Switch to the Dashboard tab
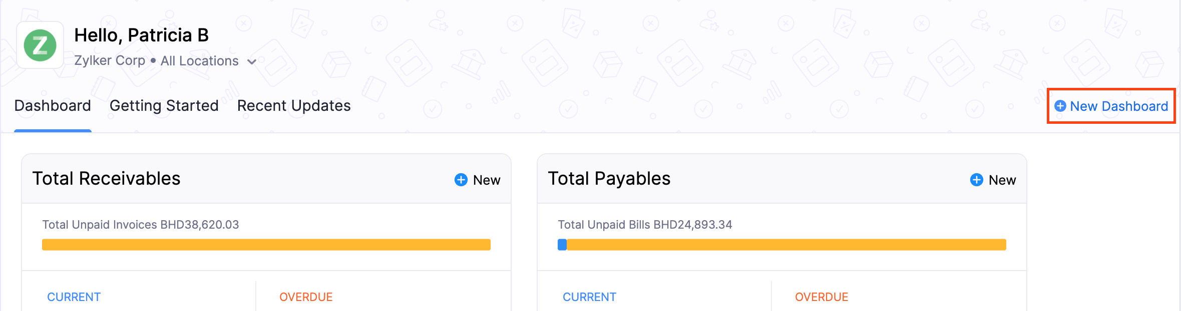 [53, 106]
